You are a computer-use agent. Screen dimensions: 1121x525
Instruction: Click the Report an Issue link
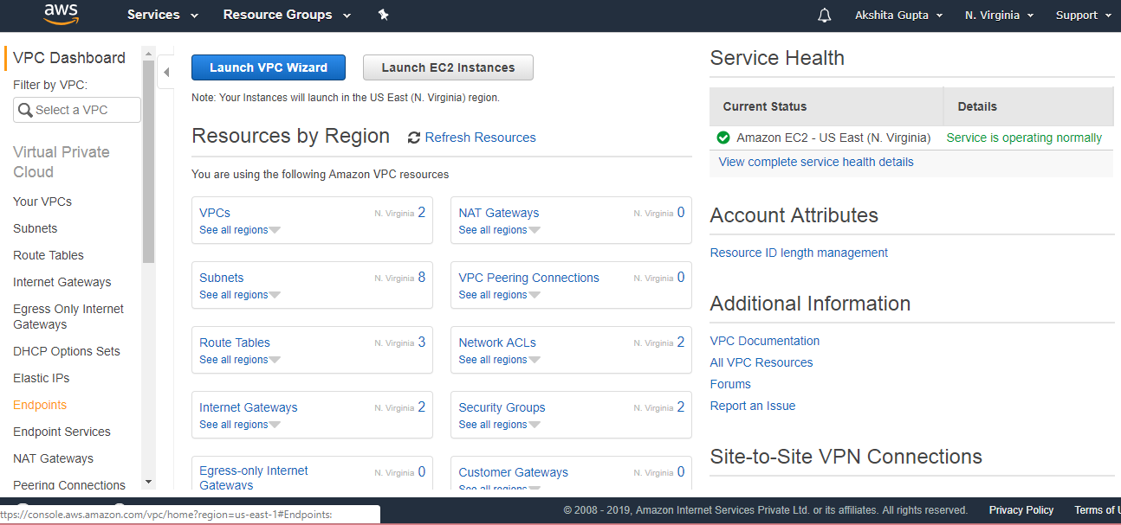[753, 406]
